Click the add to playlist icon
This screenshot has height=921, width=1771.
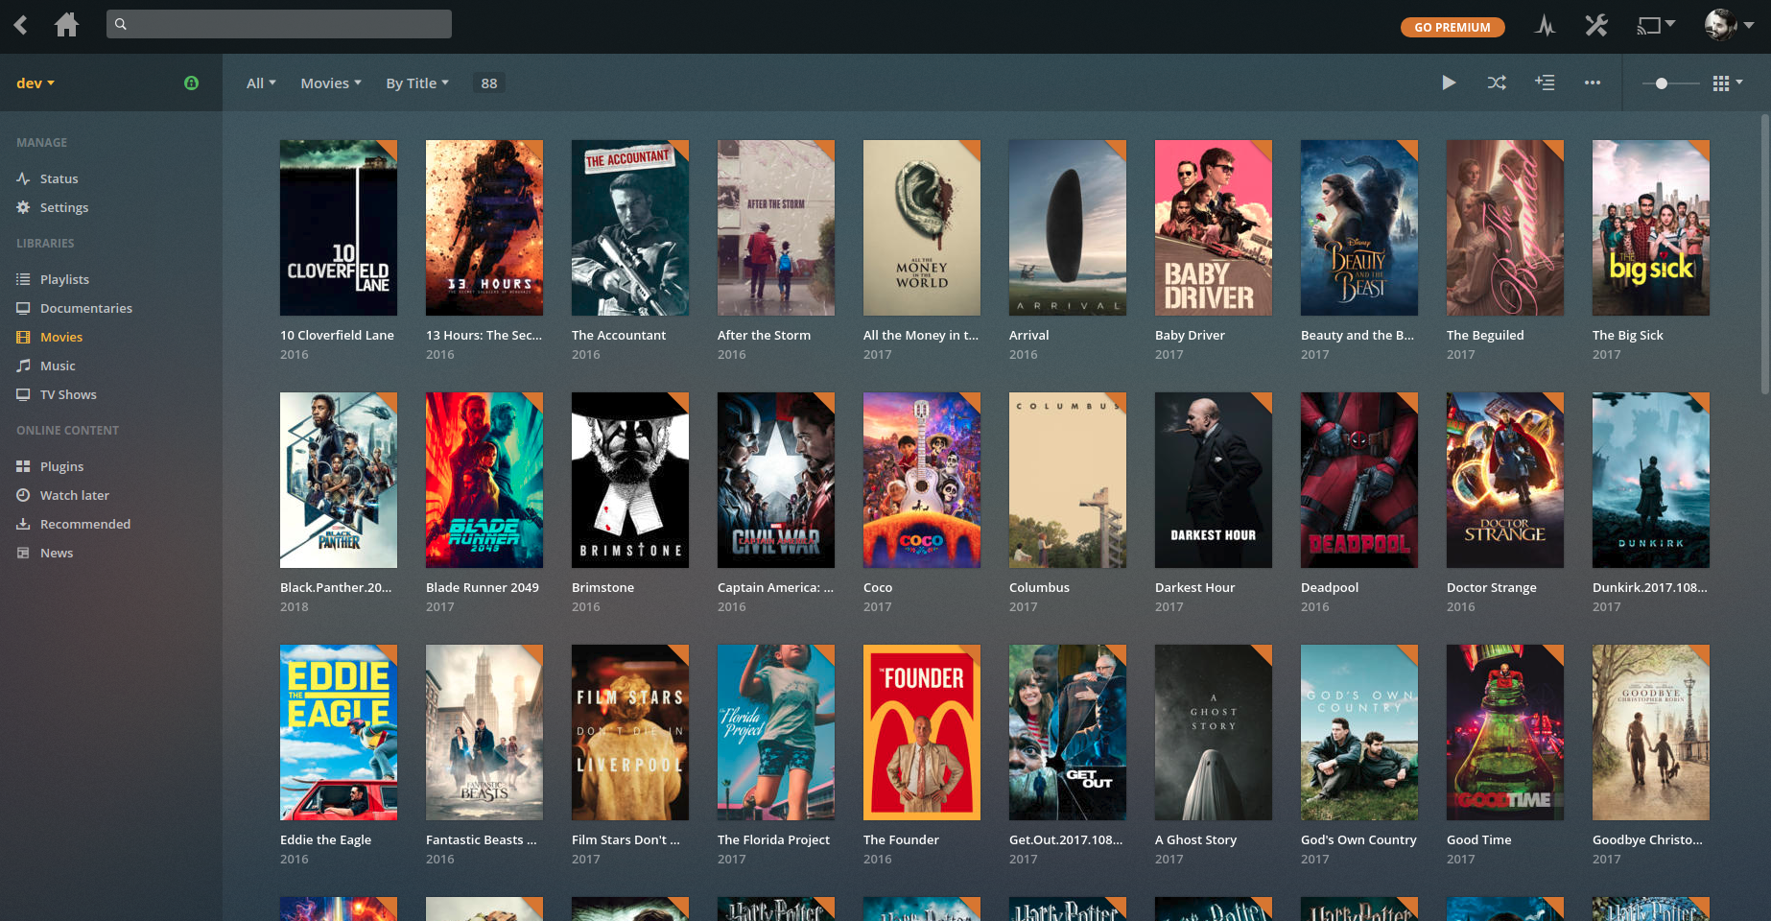(1545, 83)
